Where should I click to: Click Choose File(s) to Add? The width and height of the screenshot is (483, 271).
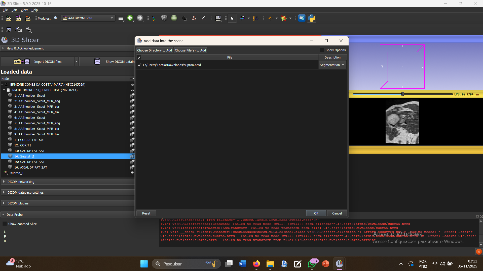(191, 50)
